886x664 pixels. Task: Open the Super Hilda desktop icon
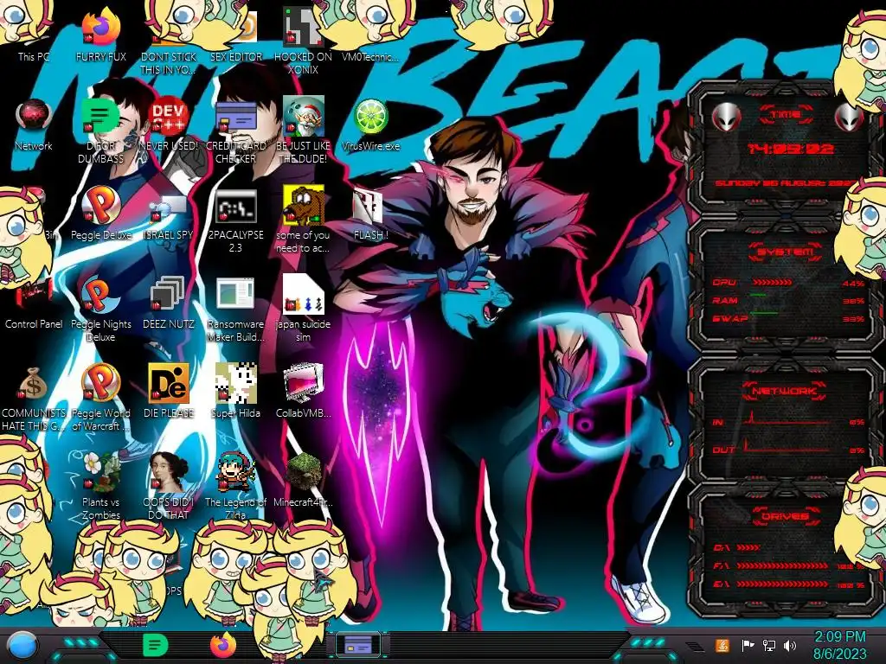click(x=235, y=392)
